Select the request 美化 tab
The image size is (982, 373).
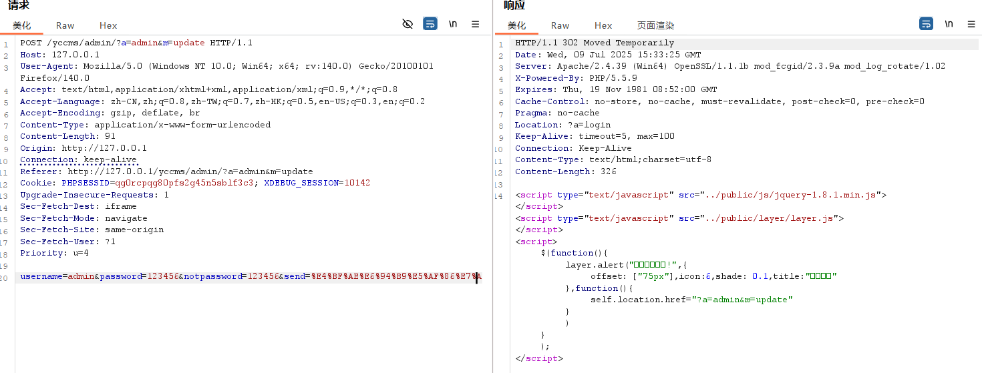[x=22, y=25]
